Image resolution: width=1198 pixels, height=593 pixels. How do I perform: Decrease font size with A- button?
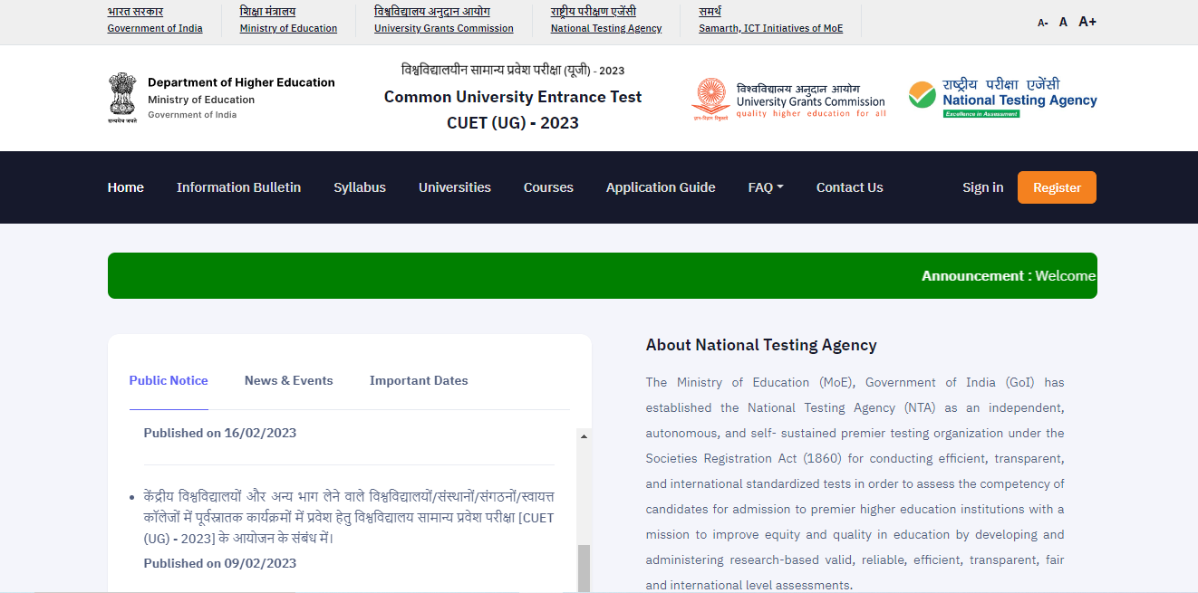pyautogui.click(x=1043, y=23)
